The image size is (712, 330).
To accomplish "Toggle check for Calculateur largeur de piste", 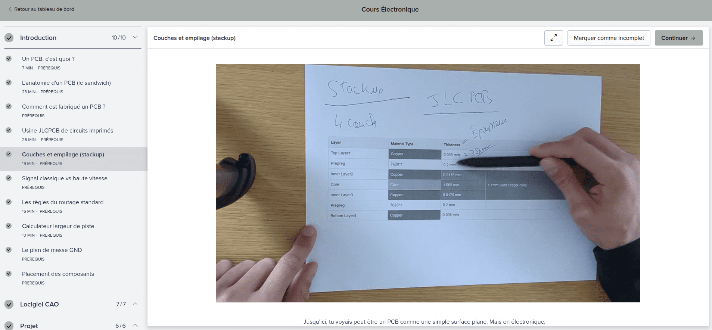I will coord(9,226).
